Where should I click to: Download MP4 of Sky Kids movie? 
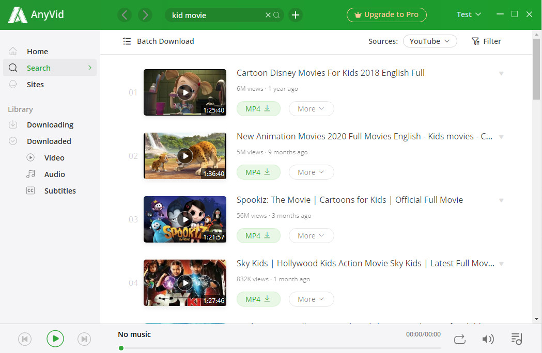click(x=258, y=299)
